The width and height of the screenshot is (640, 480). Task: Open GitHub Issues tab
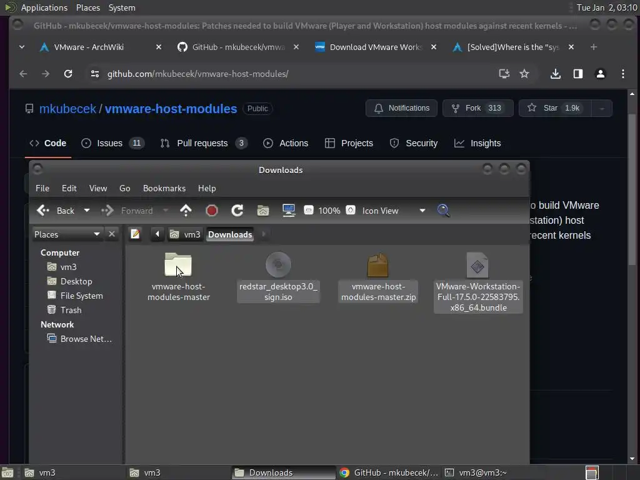pos(112,143)
